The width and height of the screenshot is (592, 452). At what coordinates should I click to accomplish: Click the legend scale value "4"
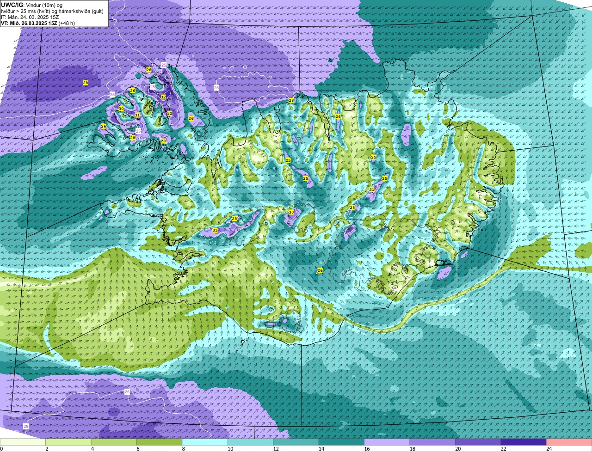pos(92,449)
